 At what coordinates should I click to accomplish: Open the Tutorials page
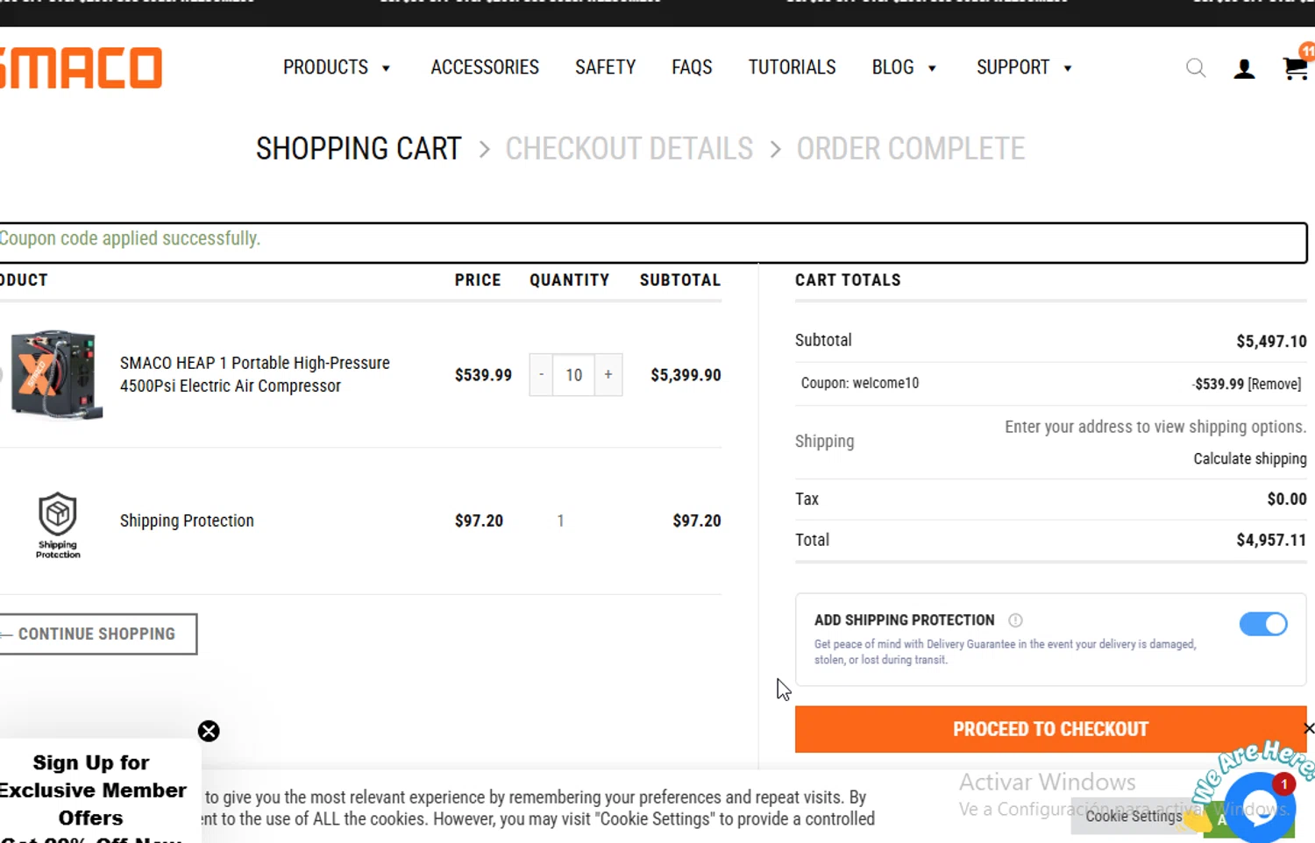(x=792, y=67)
